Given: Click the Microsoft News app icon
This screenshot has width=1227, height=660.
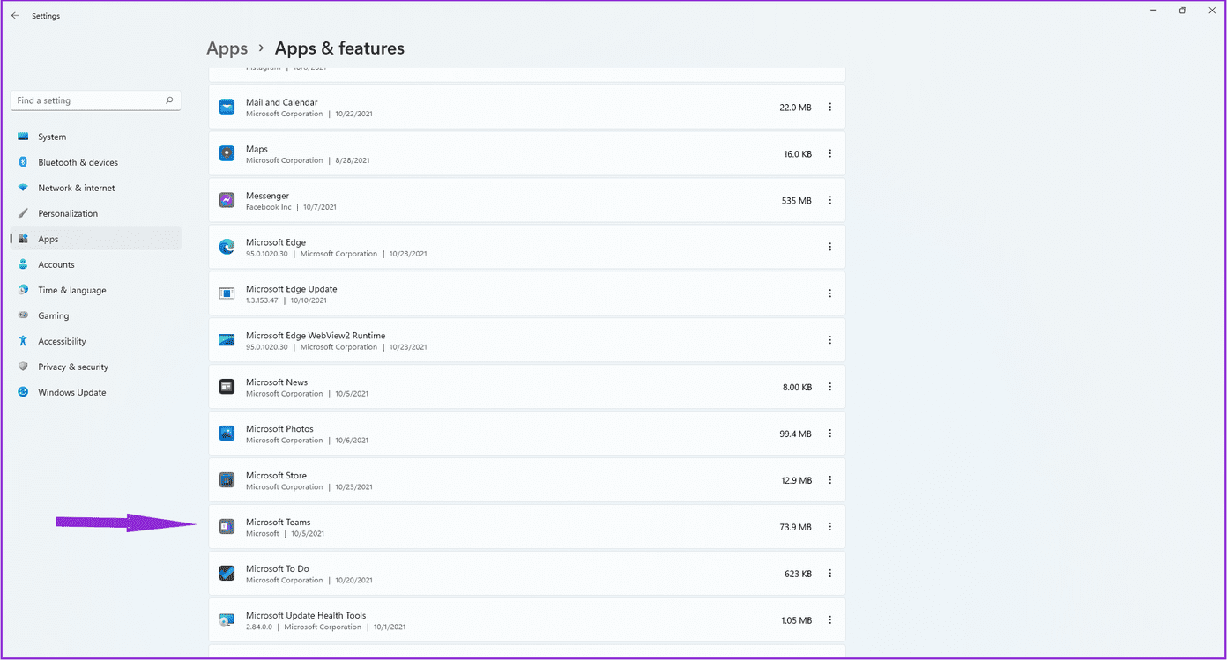Looking at the screenshot, I should (227, 388).
